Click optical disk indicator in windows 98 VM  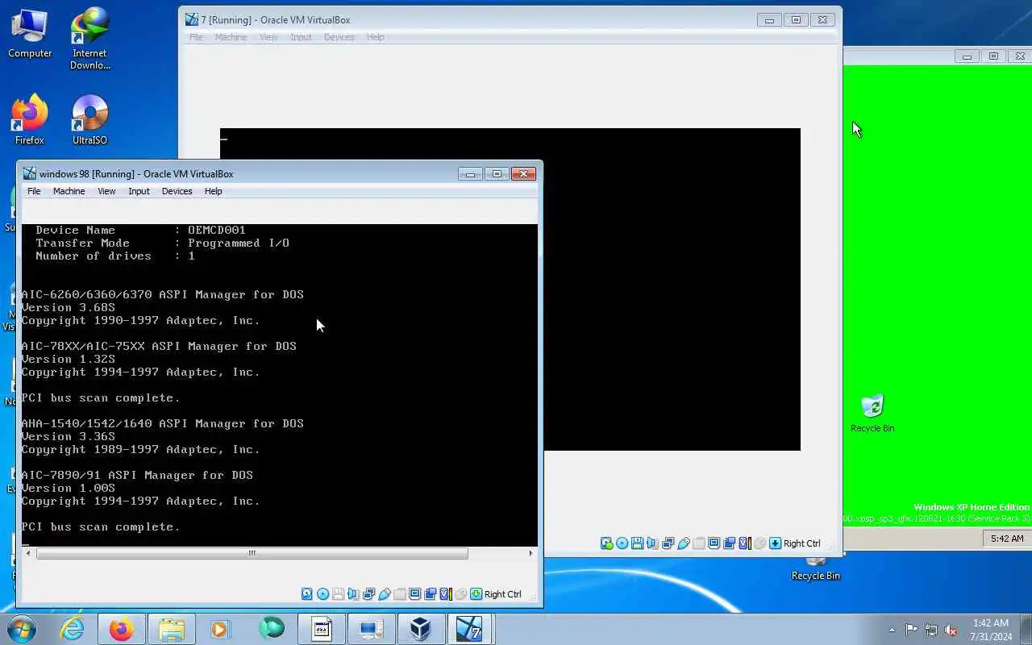pyautogui.click(x=322, y=594)
